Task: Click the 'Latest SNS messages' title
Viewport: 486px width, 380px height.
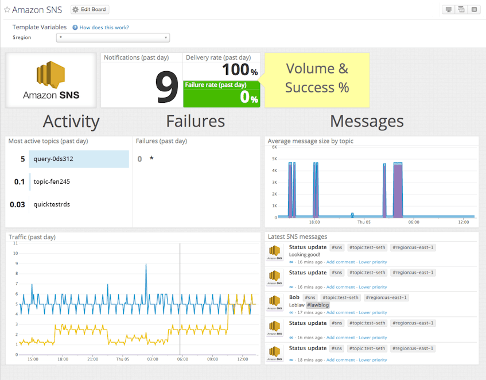Action: click(297, 237)
